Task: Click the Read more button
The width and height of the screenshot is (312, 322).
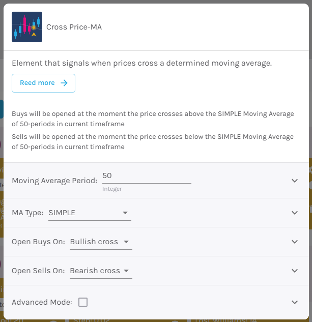Action: tap(43, 83)
